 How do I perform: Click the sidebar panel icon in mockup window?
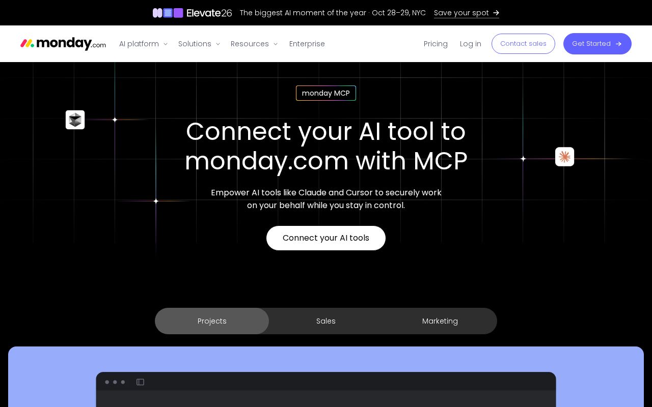click(x=141, y=382)
